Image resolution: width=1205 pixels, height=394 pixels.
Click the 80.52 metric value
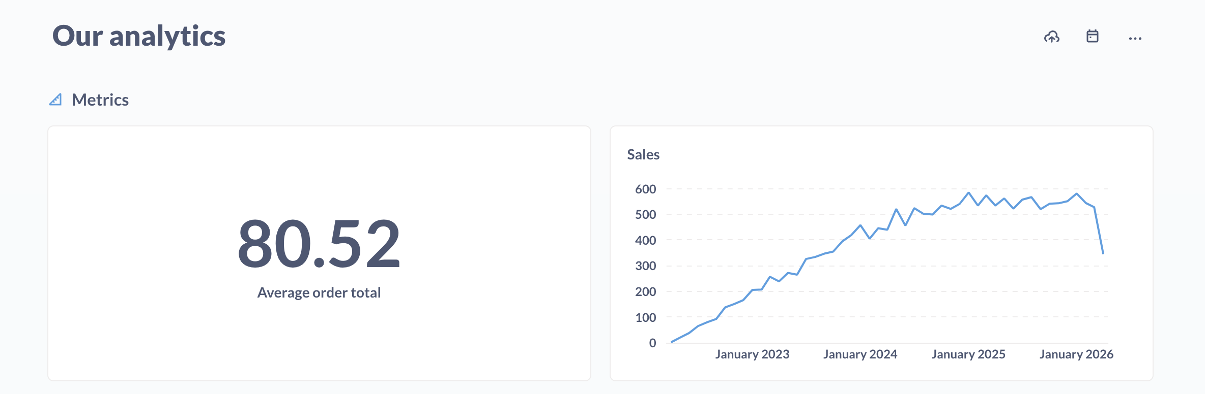point(319,244)
